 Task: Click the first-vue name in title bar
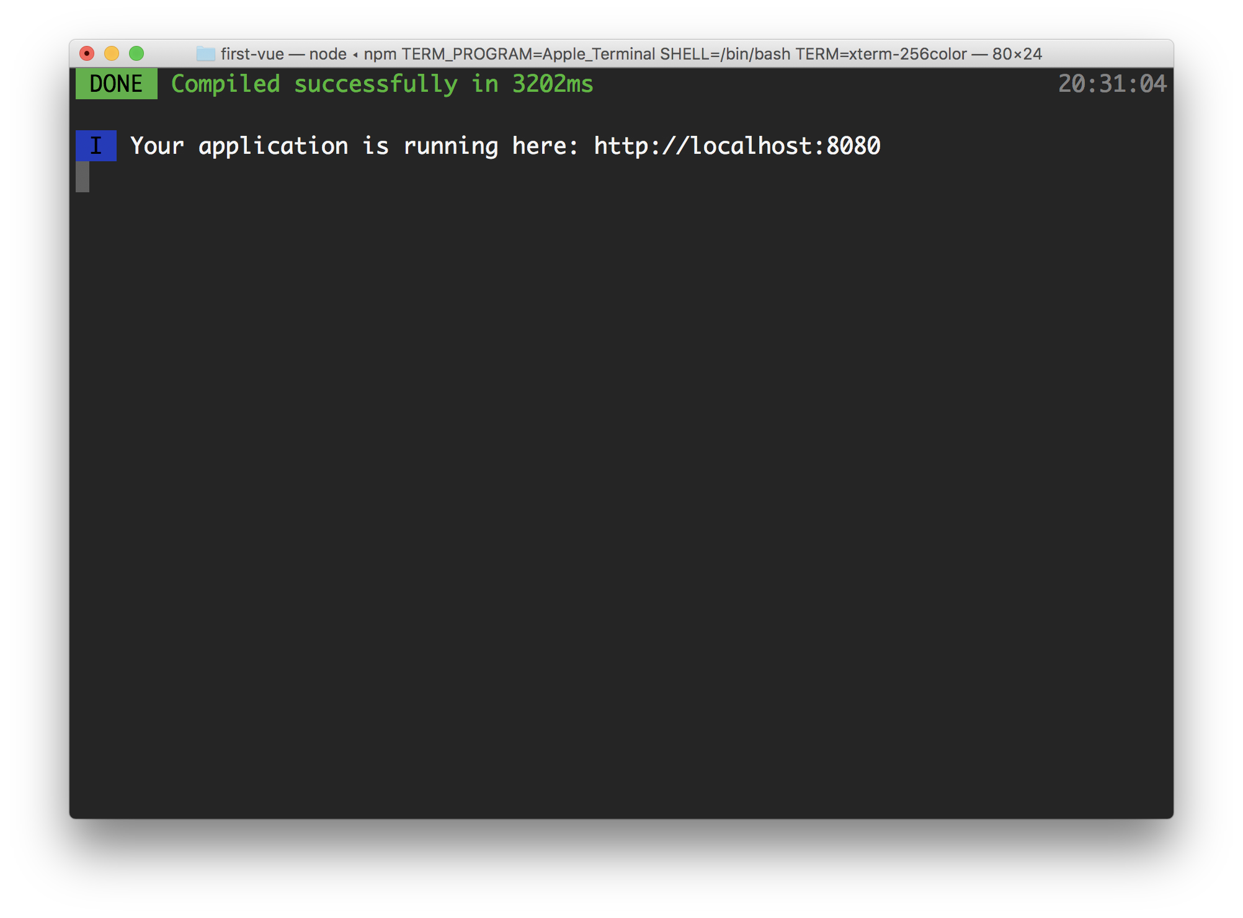tap(252, 54)
